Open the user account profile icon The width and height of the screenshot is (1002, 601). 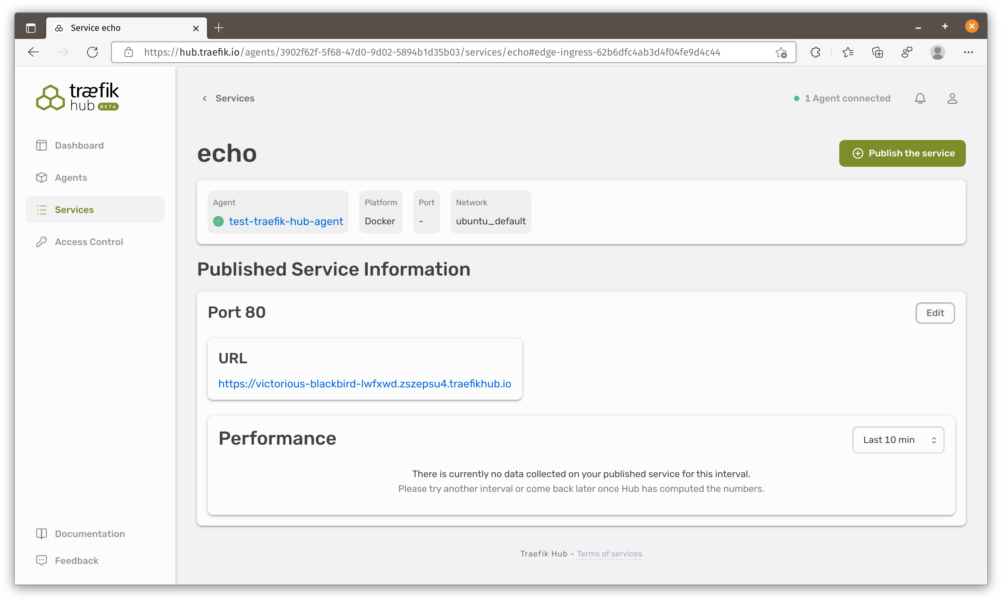click(952, 98)
